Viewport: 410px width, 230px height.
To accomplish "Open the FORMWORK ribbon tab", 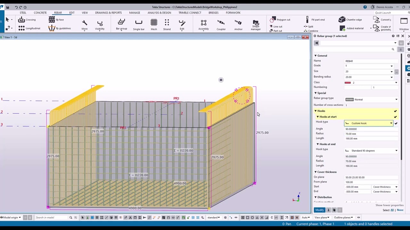I will (x=233, y=13).
